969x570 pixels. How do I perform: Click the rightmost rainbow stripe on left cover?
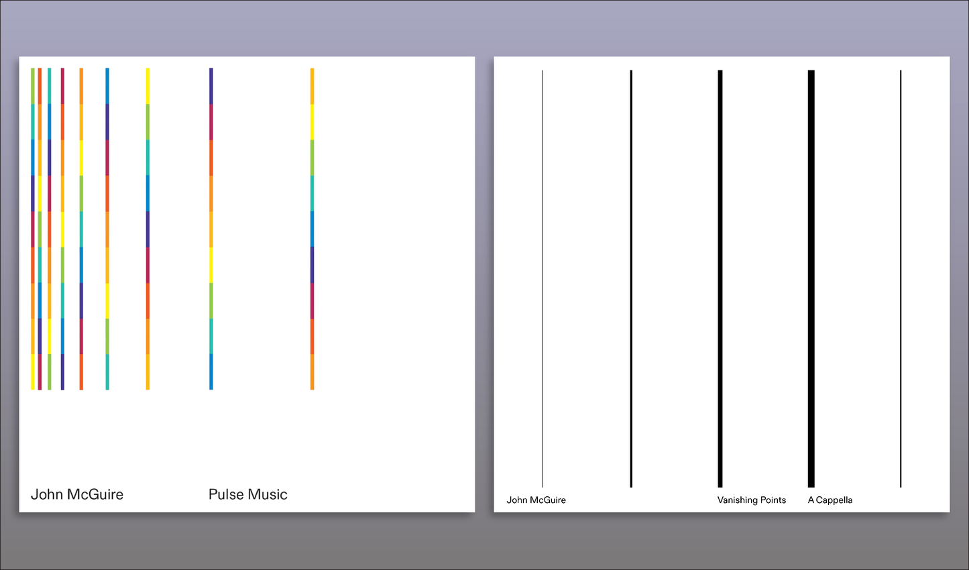tap(312, 228)
